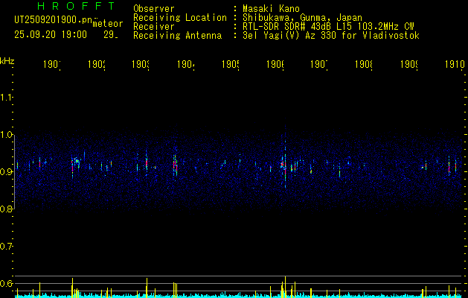Viewport: 468px width, 298px height.
Task: Click the 0.9 kHz frequency label
Action: pos(6,172)
